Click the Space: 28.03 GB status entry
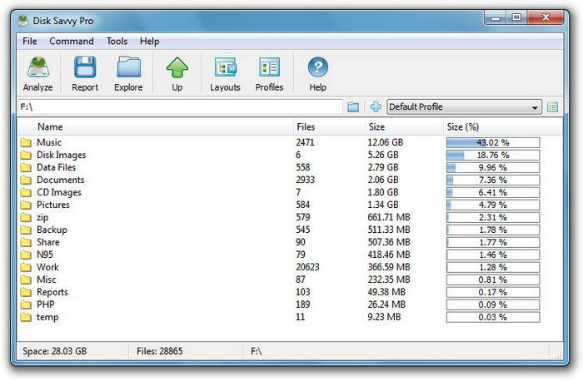Screen dimensions: 583x381 click(x=55, y=351)
